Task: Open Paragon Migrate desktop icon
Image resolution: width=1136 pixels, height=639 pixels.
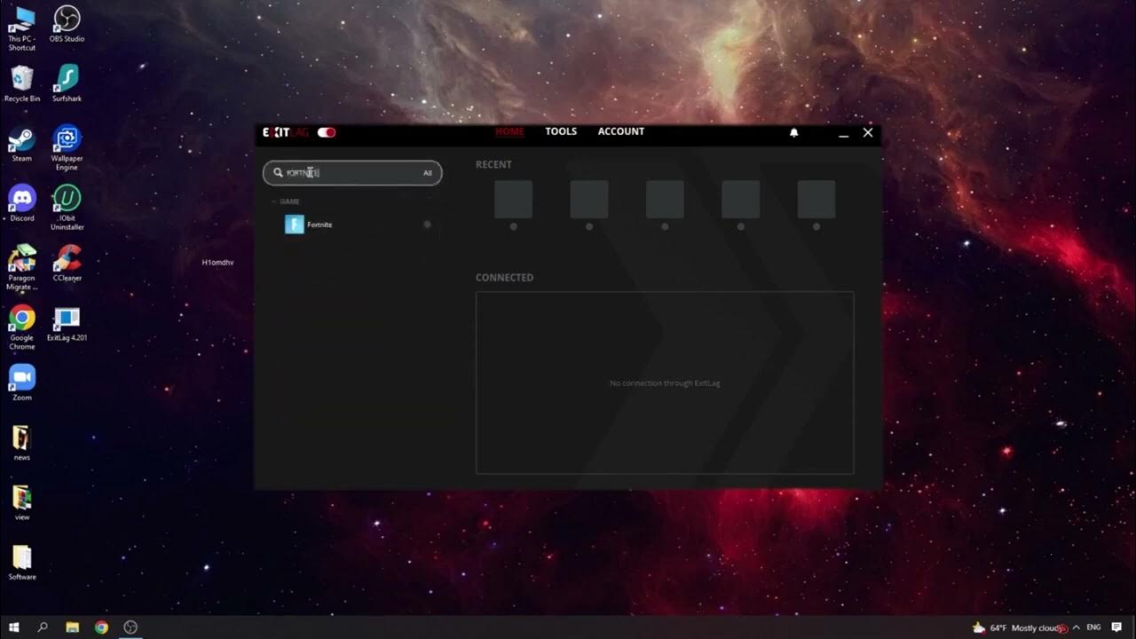Action: coord(22,267)
